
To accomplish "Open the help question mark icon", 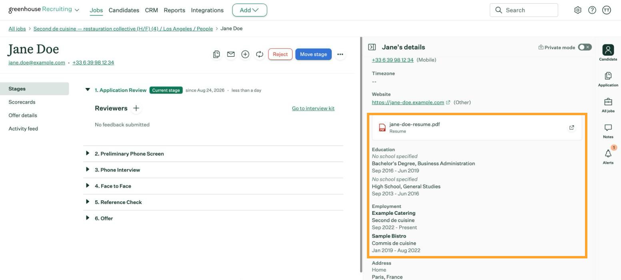I will (x=592, y=10).
